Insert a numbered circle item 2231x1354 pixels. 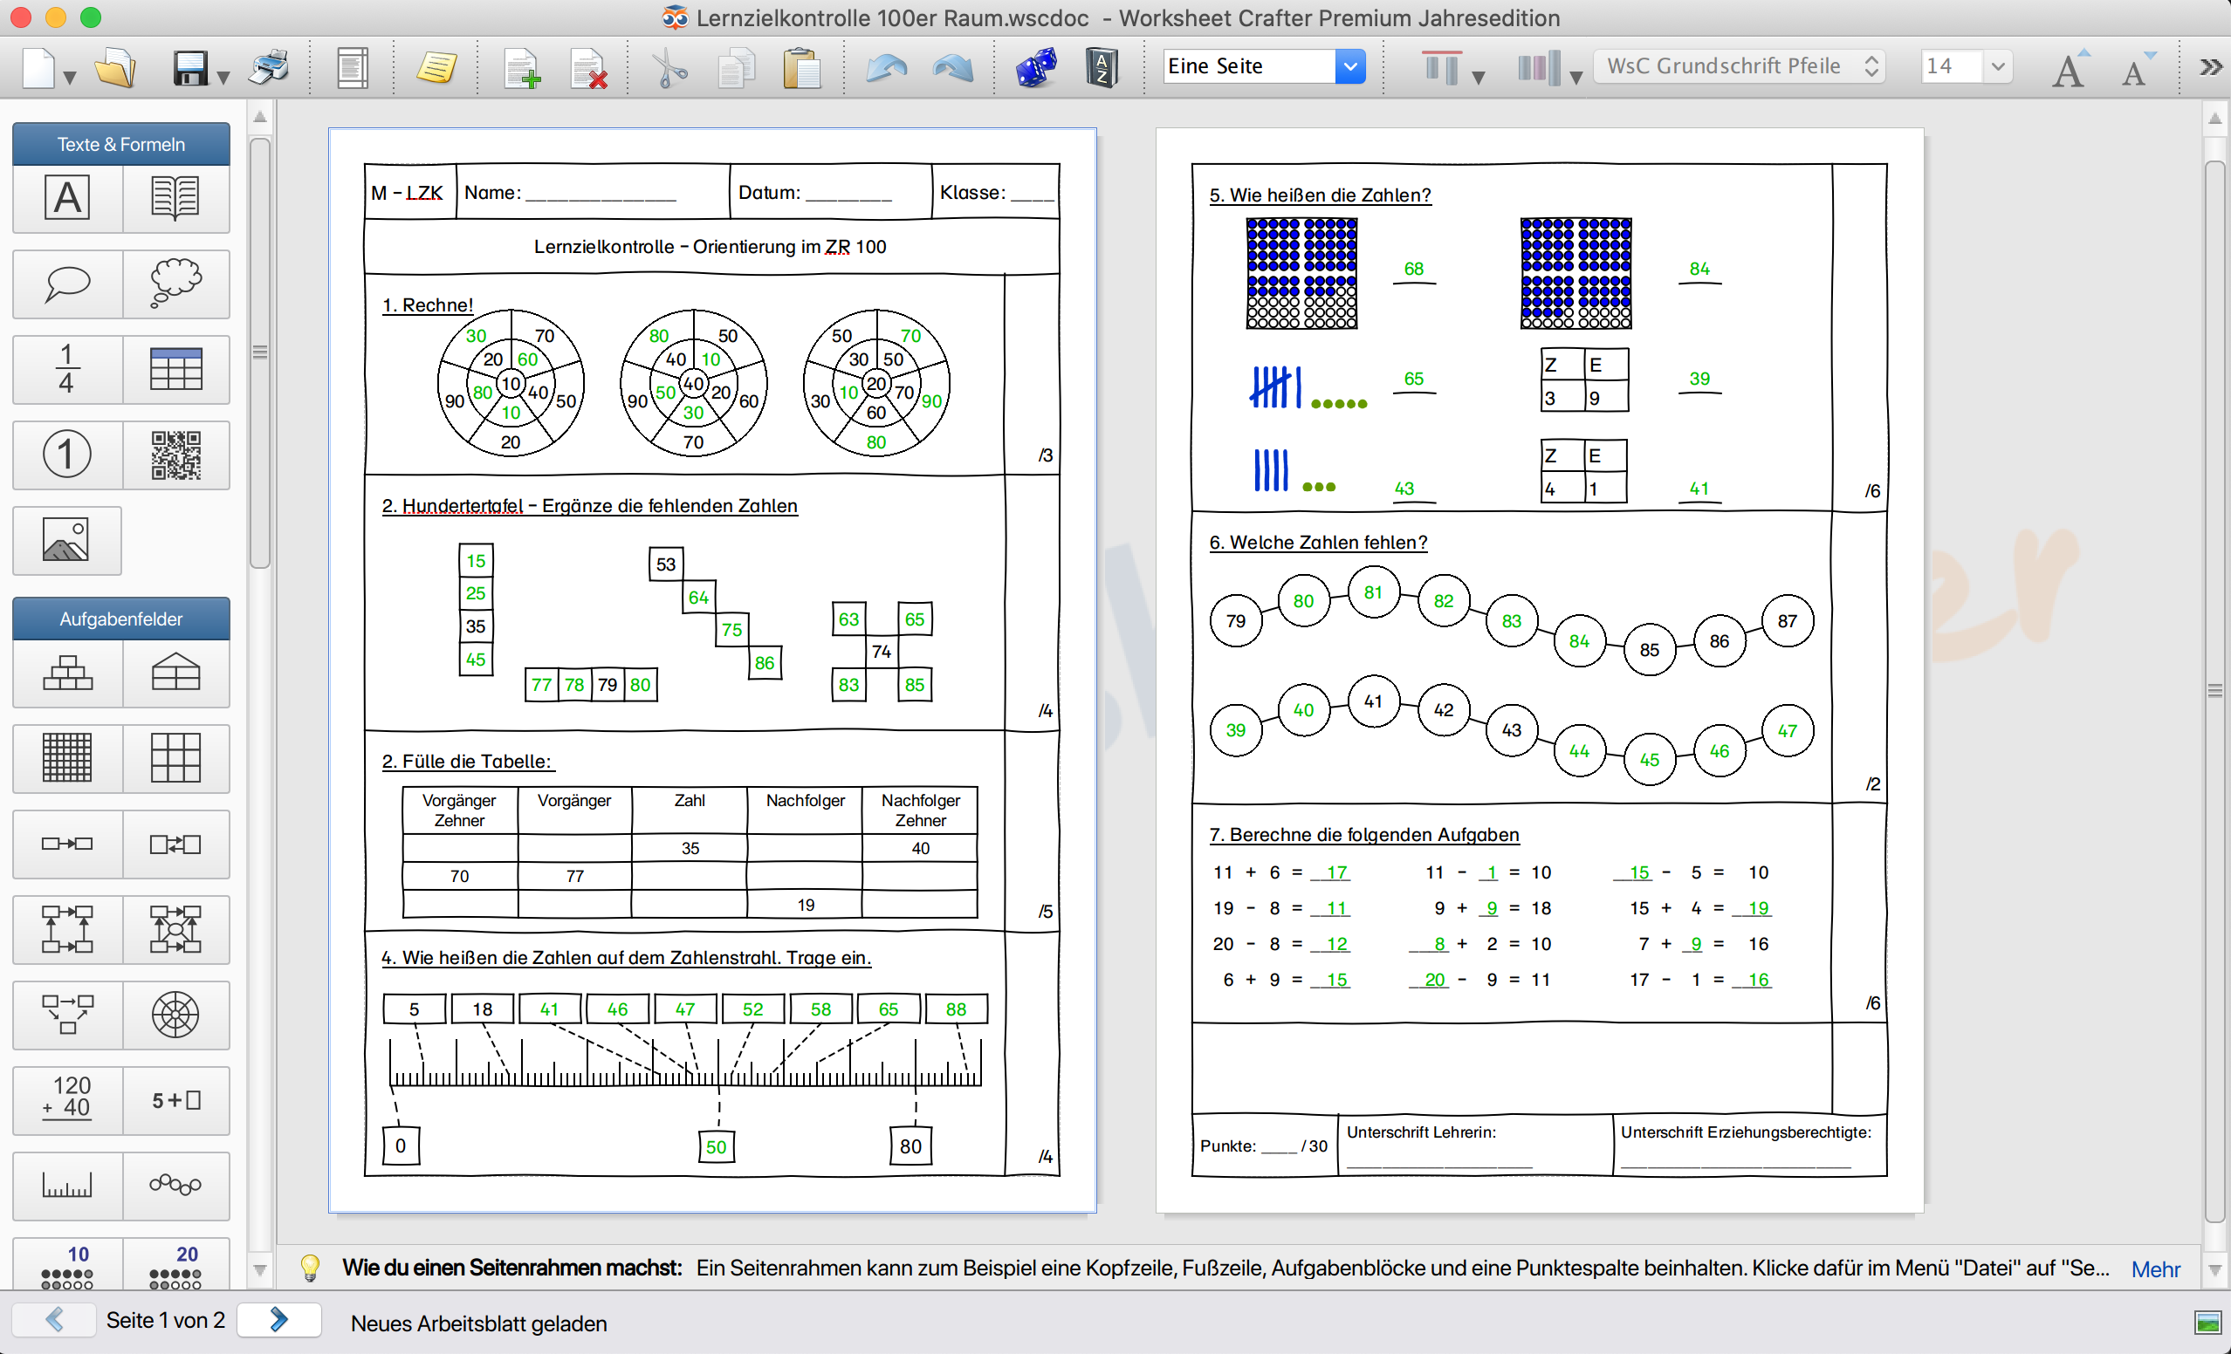pos(67,455)
